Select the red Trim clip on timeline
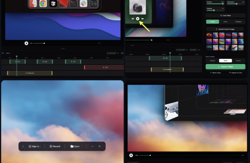This screenshot has height=163, width=250. [104, 67]
